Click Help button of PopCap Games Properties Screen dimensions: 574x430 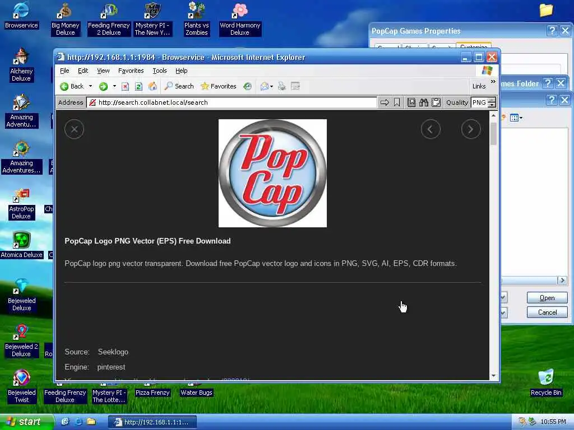pyautogui.click(x=552, y=31)
